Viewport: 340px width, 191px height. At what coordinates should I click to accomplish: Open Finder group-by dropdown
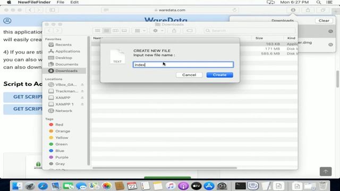coord(140,31)
